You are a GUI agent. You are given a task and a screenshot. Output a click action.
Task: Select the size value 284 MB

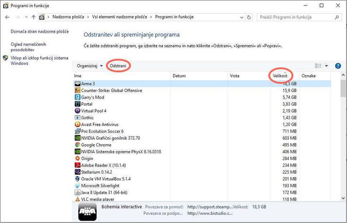tap(289, 158)
